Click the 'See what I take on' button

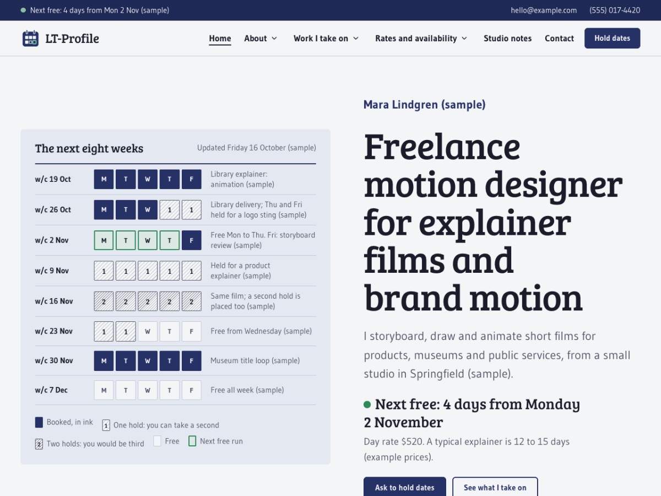[x=495, y=487]
